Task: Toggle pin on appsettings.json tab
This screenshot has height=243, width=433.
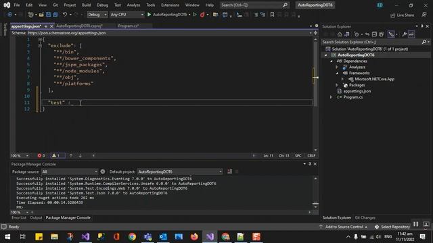Action: coord(46,26)
